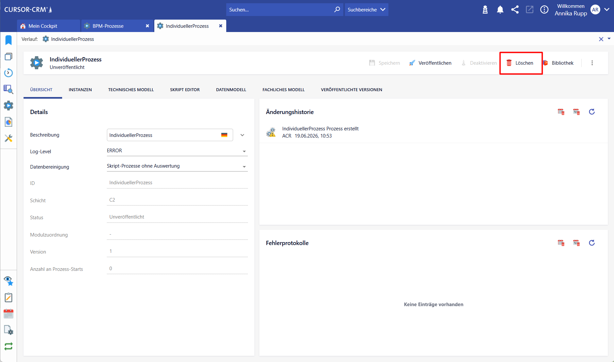Refresh the Änderungshistorie panel
Viewport: 614px width, 362px height.
pos(592,112)
